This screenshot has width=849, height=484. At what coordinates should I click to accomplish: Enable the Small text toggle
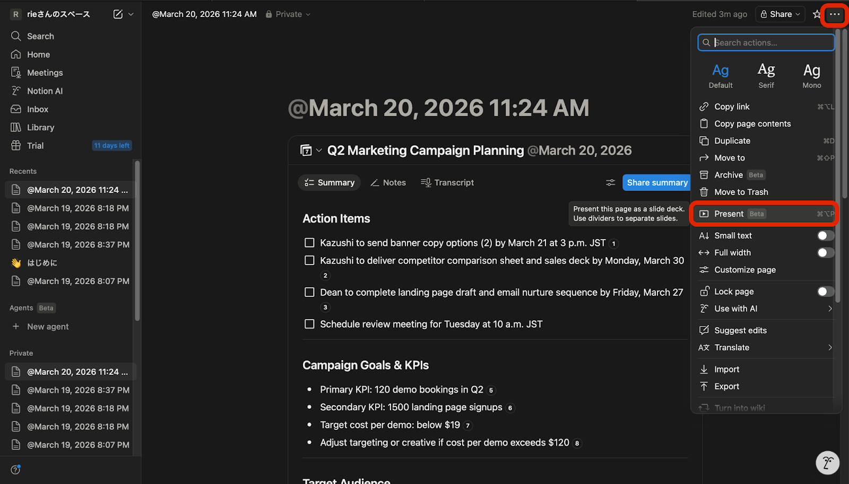(x=824, y=235)
